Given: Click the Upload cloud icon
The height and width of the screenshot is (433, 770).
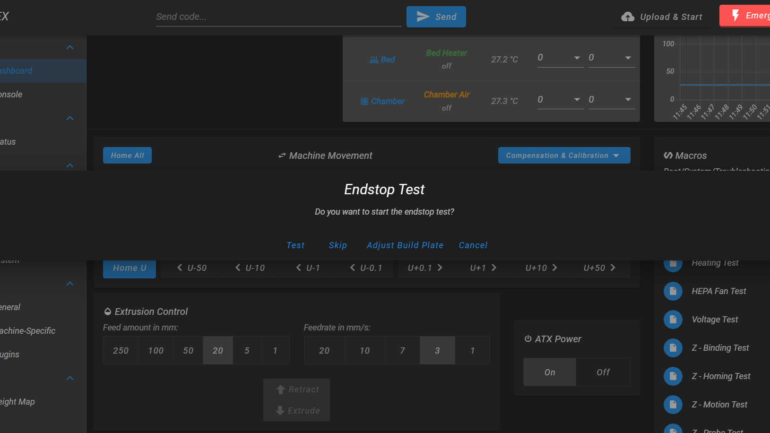Looking at the screenshot, I should click(628, 17).
